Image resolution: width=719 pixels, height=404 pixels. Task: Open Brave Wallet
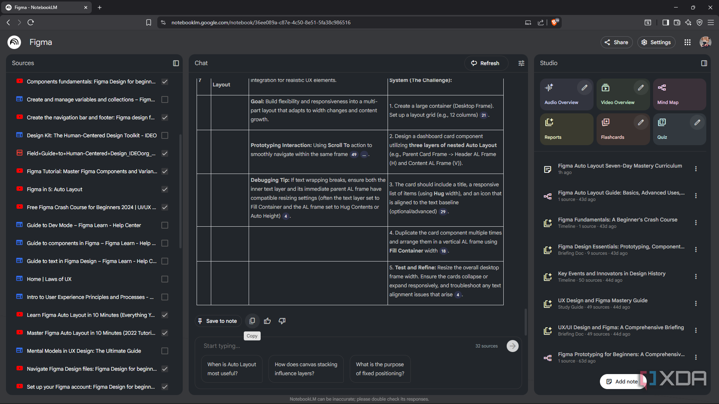tap(677, 22)
